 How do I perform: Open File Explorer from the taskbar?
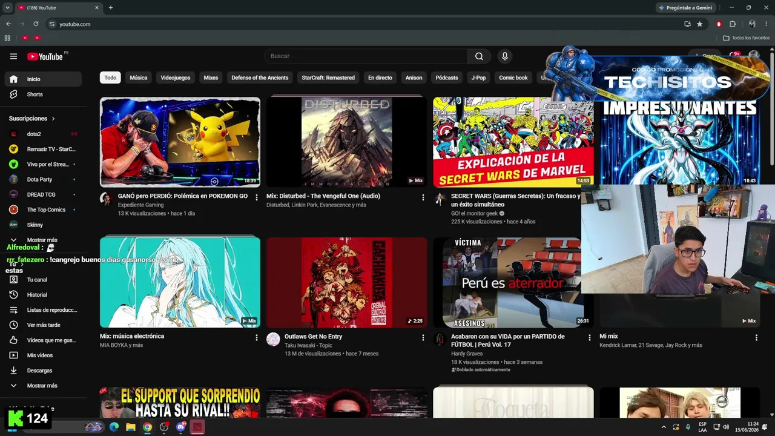[x=130, y=427]
